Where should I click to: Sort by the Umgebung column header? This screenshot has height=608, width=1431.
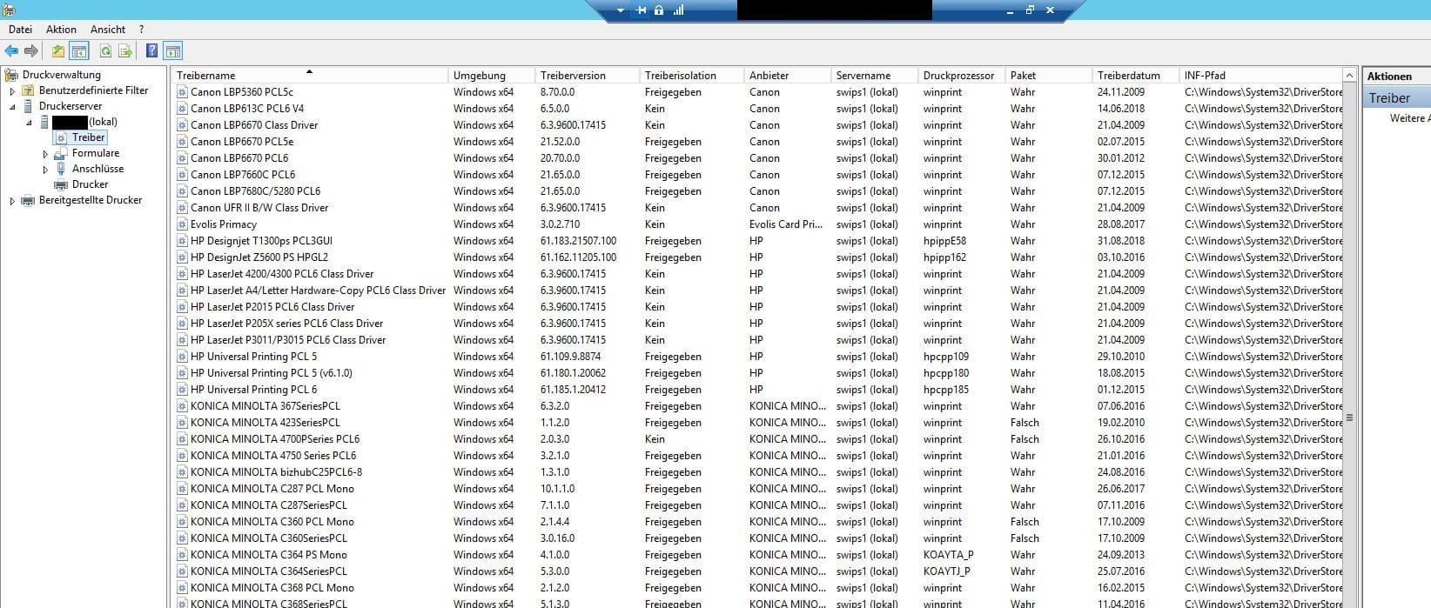point(491,76)
